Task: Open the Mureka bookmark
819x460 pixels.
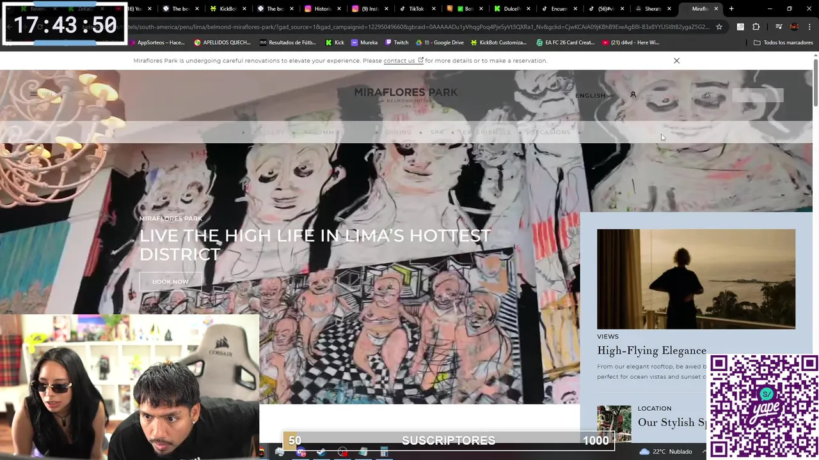Action: tap(364, 43)
